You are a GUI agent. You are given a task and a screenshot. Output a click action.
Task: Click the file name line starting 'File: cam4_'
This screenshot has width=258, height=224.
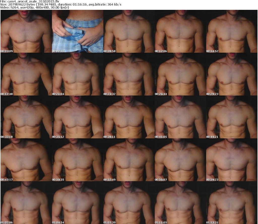(30, 2)
